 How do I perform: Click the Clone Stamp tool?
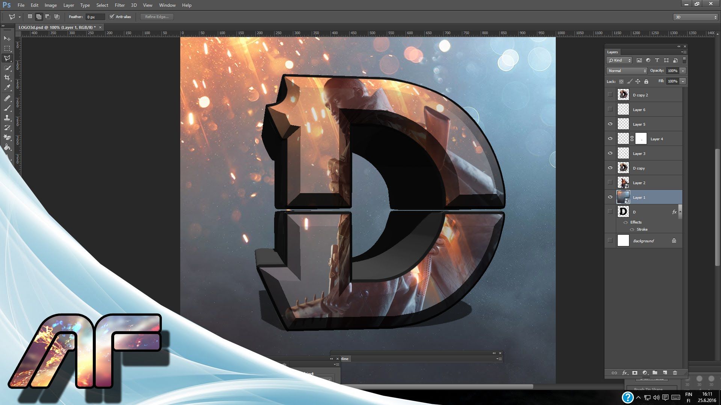pos(7,118)
